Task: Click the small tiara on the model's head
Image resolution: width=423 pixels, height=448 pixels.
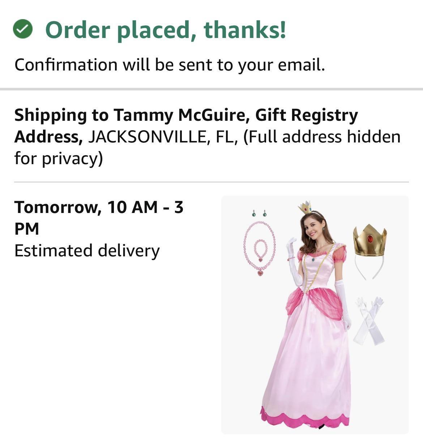Action: 305,207
